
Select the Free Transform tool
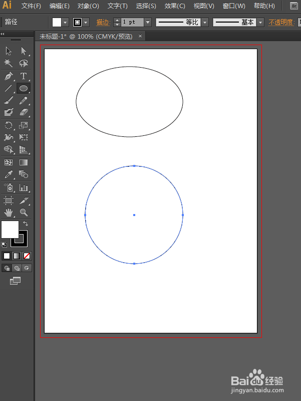[x=24, y=137]
